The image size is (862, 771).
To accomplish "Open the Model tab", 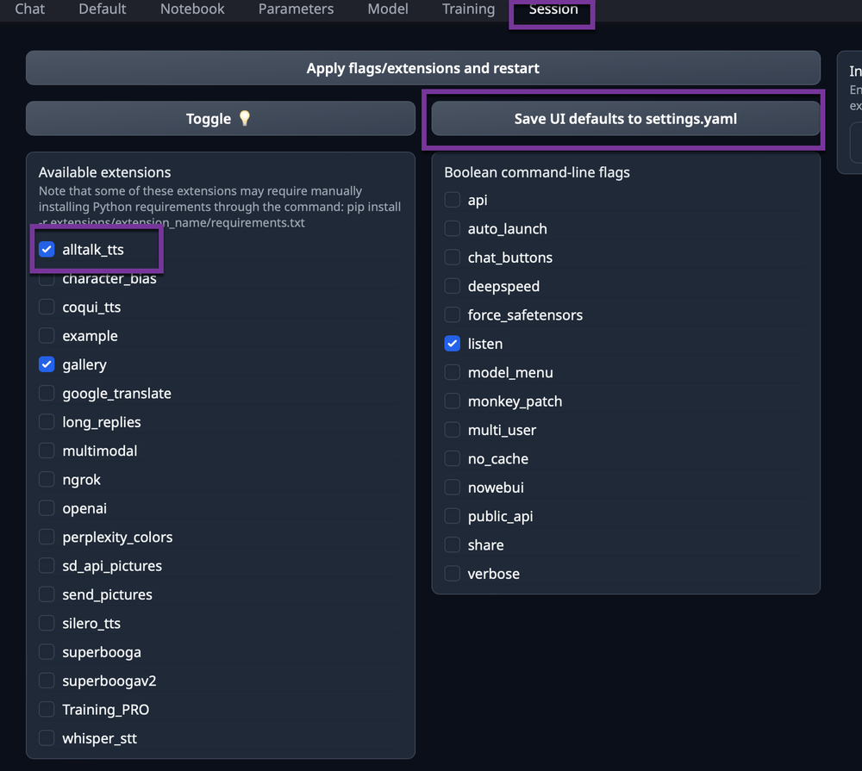I will pyautogui.click(x=387, y=9).
